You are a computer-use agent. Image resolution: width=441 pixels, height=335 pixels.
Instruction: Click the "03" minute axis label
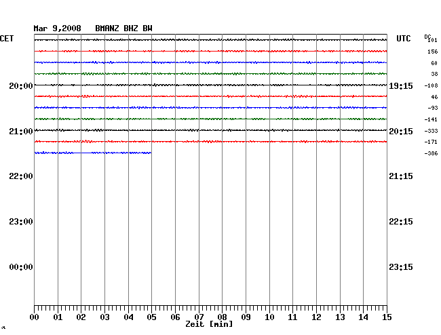pyautogui.click(x=104, y=317)
